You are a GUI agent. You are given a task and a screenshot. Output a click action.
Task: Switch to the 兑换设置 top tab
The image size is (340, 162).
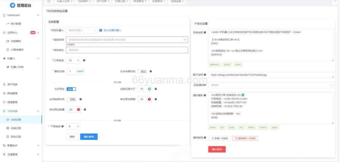click(176, 1)
